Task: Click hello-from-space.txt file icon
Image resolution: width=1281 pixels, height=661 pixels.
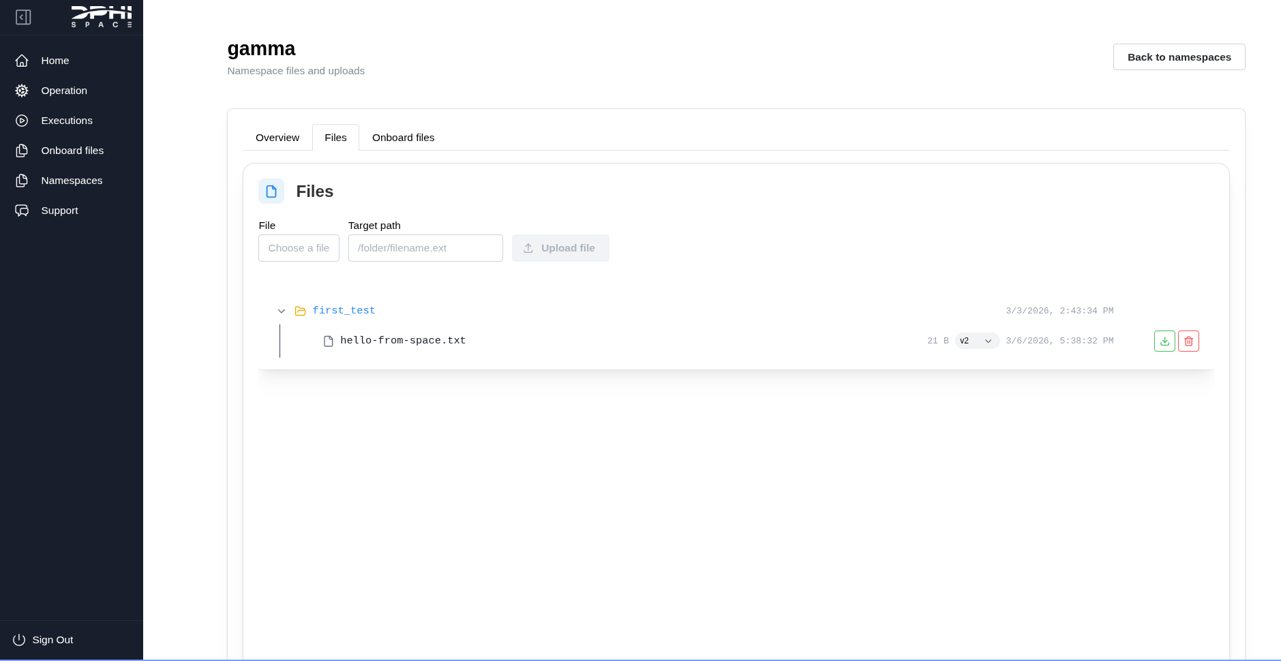Action: click(328, 341)
